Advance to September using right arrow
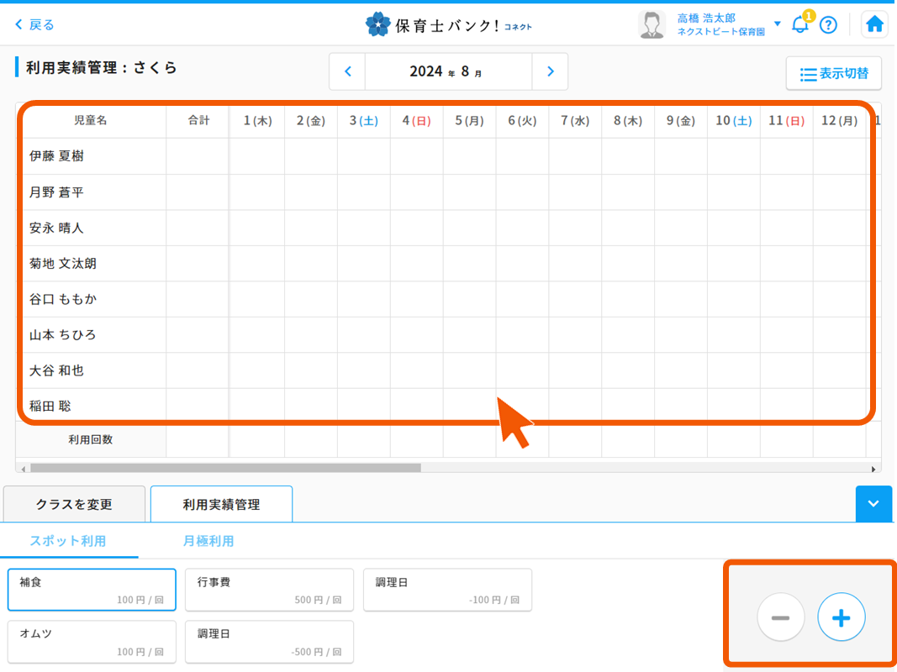 click(x=551, y=71)
